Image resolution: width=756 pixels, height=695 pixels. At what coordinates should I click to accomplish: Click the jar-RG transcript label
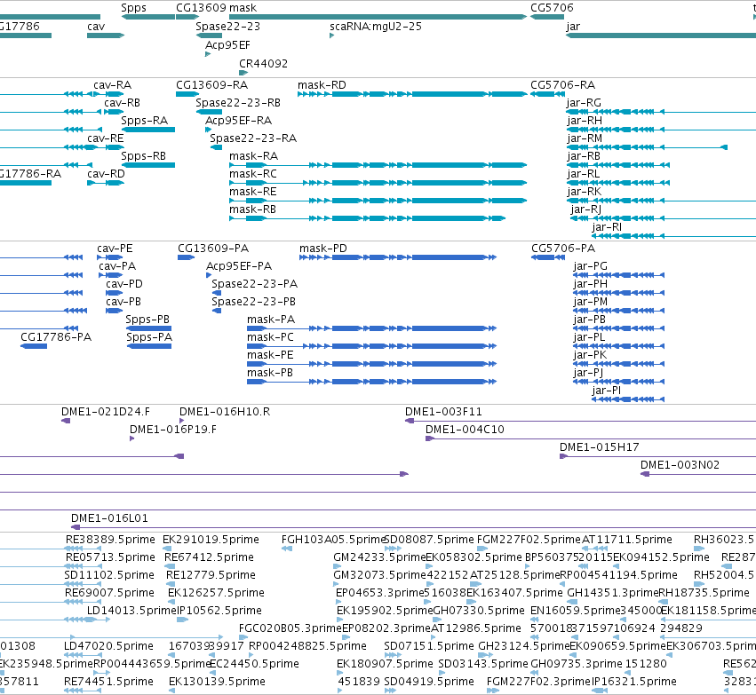[x=584, y=103]
